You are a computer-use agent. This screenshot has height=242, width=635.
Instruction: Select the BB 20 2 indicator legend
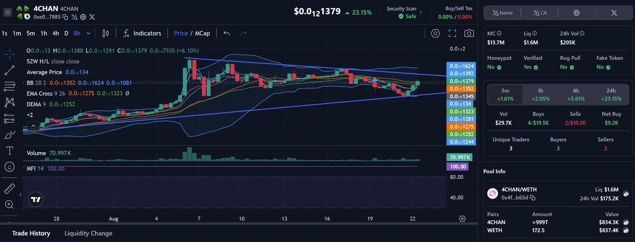click(x=37, y=83)
